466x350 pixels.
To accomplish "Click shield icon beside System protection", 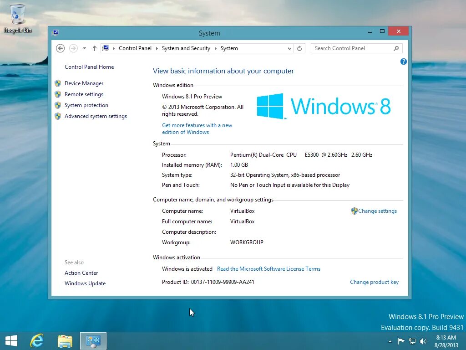I will click(58, 105).
